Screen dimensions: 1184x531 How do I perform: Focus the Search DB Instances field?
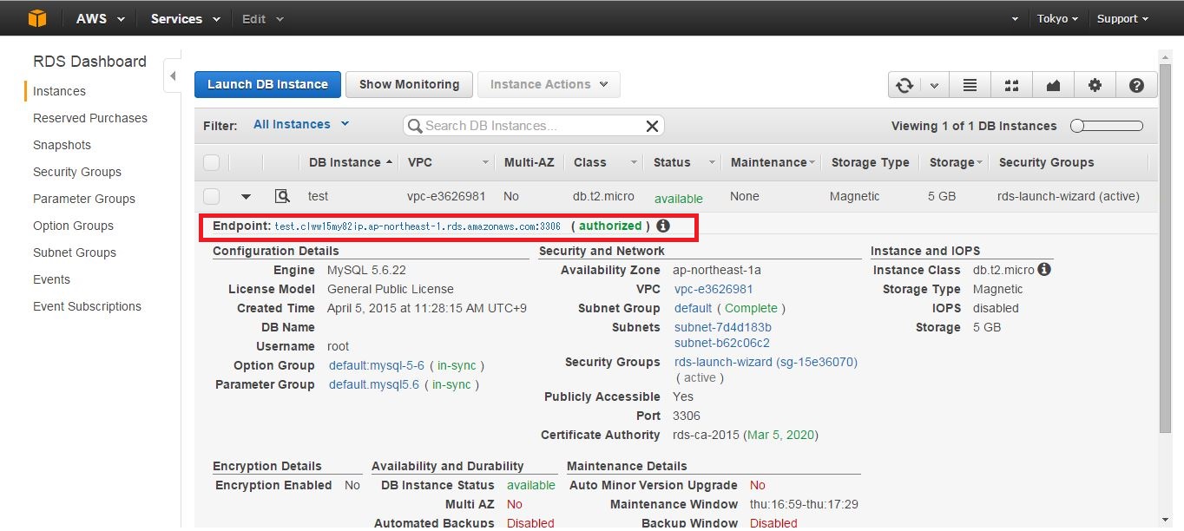coord(533,126)
